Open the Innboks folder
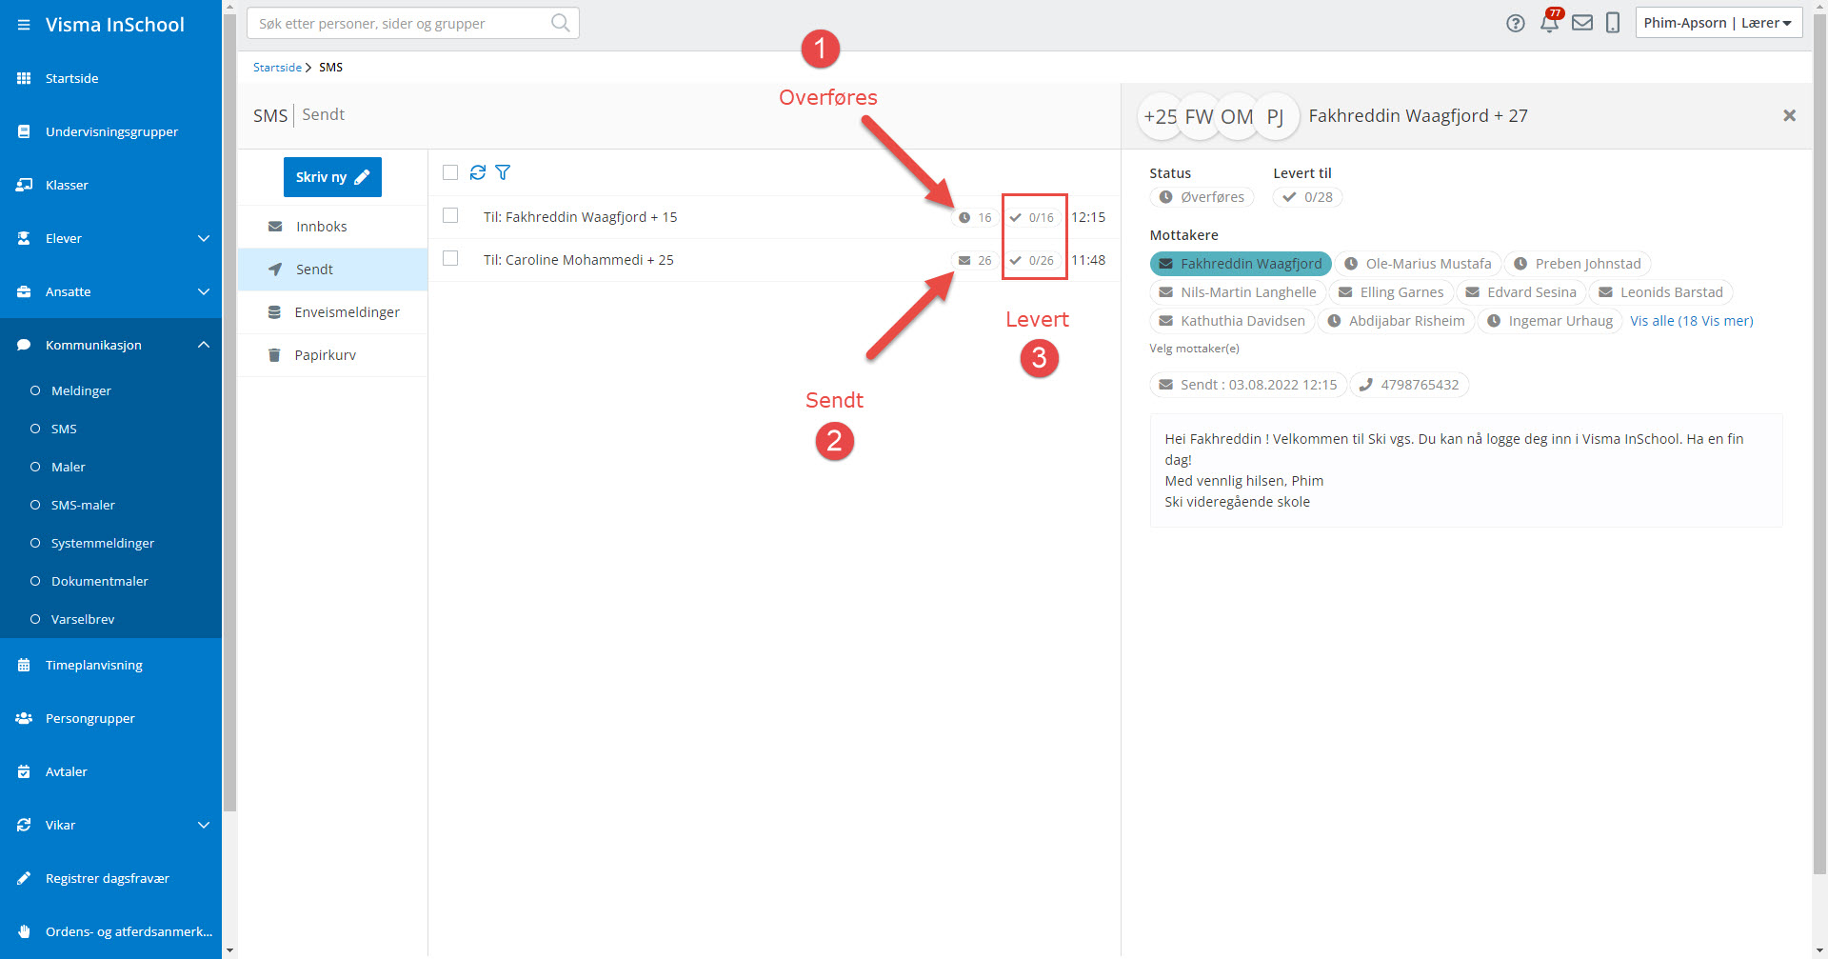 [332, 227]
